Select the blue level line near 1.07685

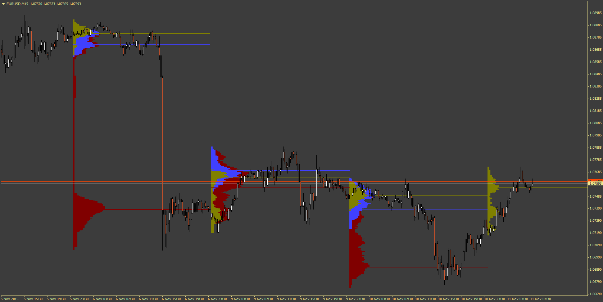click(306, 171)
